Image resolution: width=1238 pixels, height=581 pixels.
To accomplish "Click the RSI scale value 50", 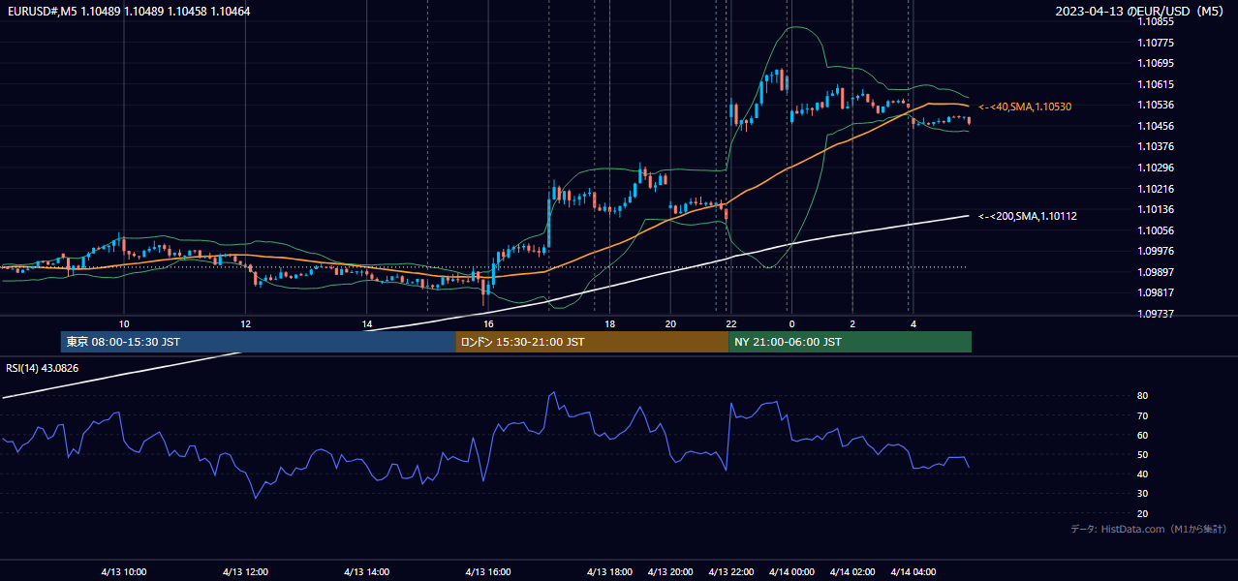I will coord(1143,454).
